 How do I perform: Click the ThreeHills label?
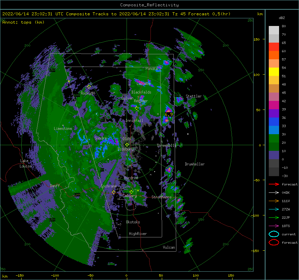click(167, 145)
